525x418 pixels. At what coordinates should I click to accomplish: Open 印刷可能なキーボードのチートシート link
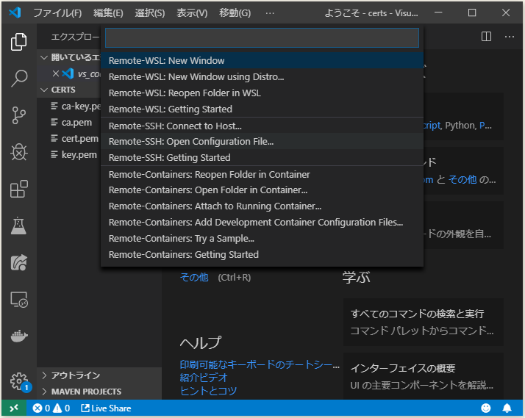(x=260, y=364)
